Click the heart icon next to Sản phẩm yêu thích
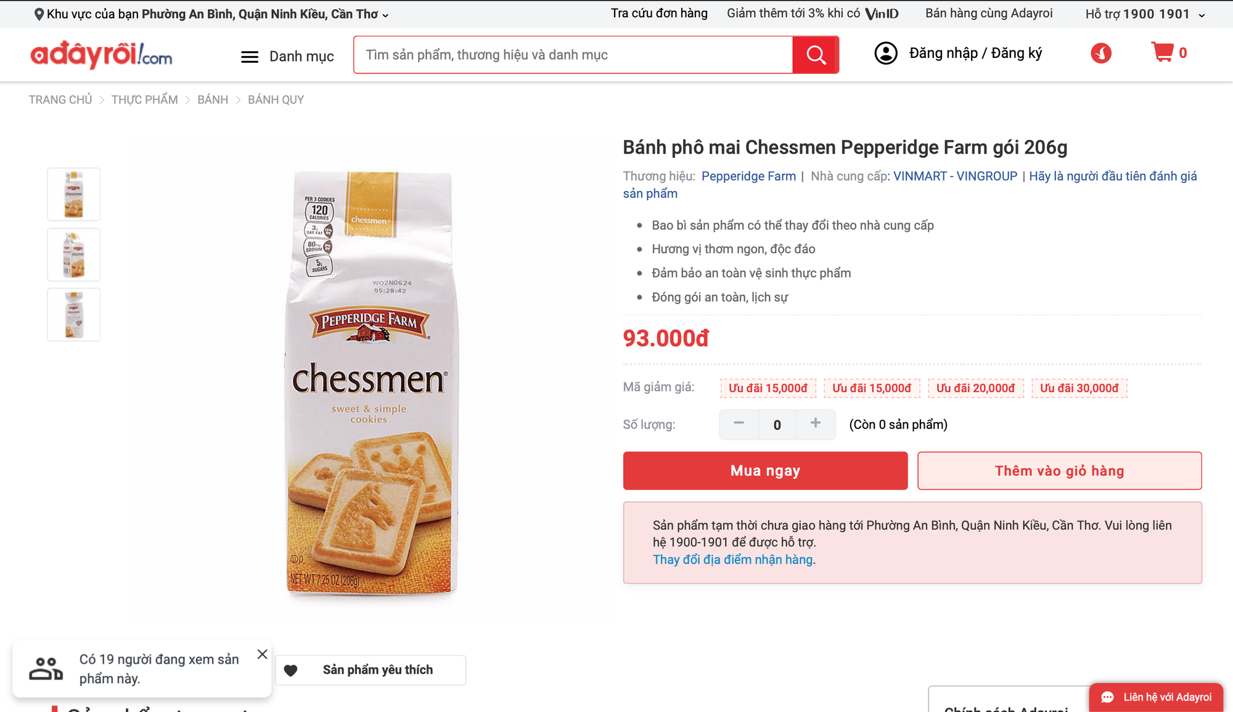The image size is (1233, 712). click(291, 669)
